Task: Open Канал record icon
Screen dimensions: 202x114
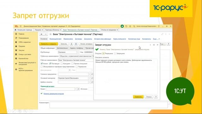Action: click(x=78, y=89)
